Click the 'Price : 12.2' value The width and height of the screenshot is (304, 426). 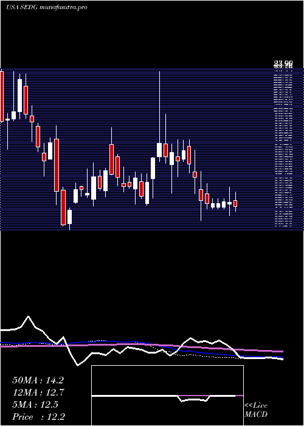pyautogui.click(x=38, y=417)
